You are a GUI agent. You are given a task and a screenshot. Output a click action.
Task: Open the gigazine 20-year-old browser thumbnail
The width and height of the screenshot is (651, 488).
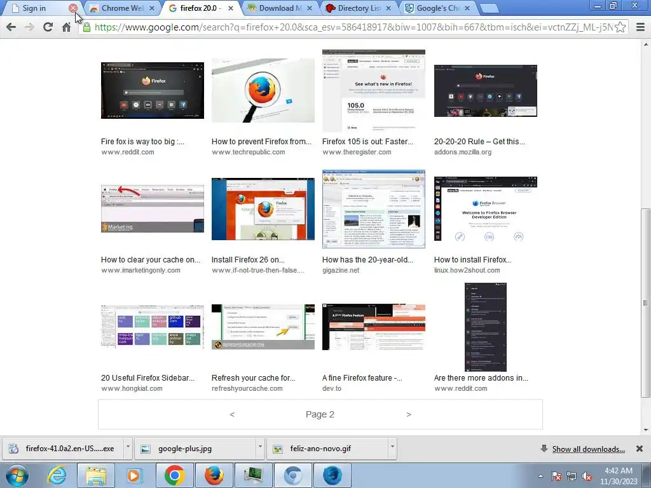[x=374, y=208]
